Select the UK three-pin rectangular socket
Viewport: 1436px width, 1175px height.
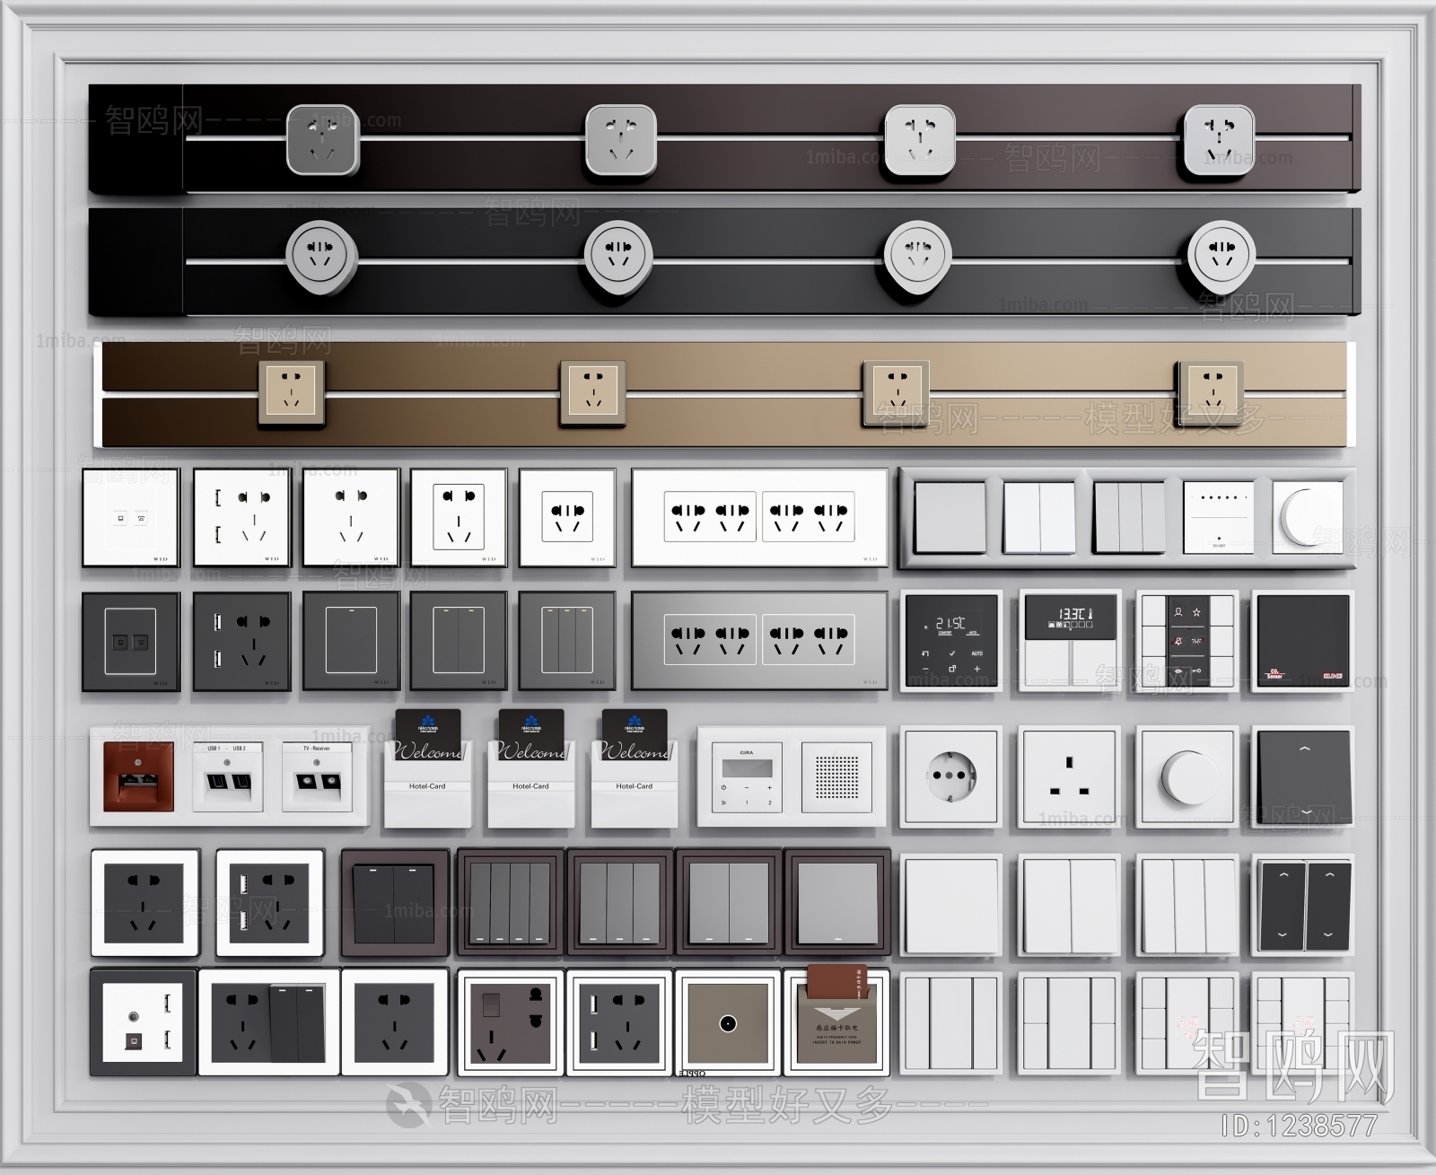(x=1068, y=777)
